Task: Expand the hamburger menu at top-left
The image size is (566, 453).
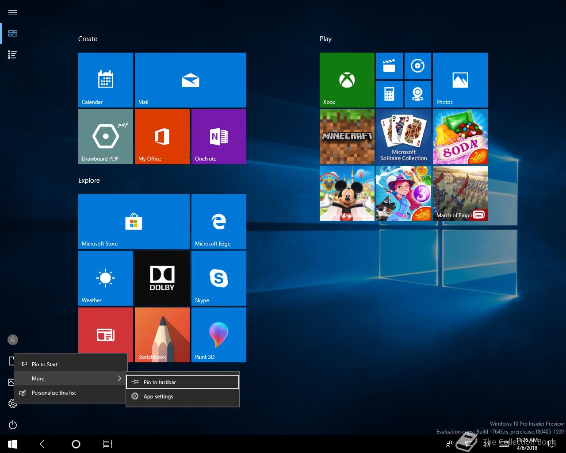Action: [13, 12]
